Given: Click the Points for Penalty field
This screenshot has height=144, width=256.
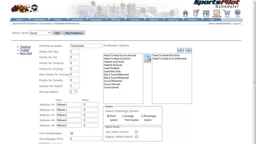Looking at the screenshot, I should 75,80.
